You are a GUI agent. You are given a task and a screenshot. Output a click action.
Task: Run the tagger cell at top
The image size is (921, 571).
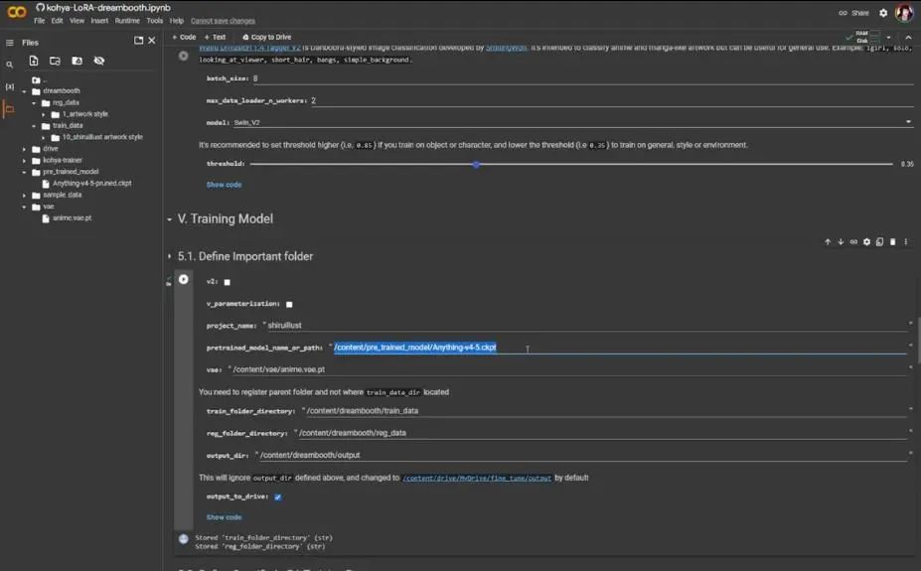coord(183,56)
